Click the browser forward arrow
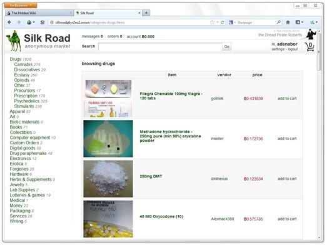 pos(19,22)
